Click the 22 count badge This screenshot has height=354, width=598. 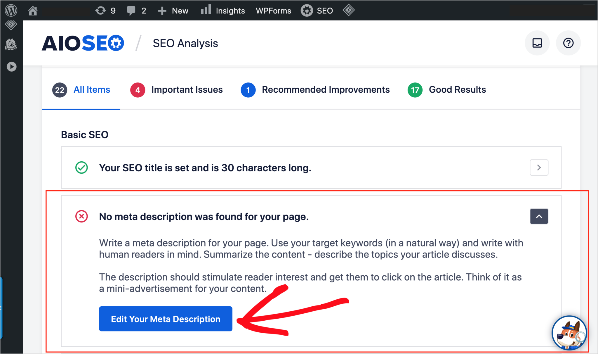(60, 90)
